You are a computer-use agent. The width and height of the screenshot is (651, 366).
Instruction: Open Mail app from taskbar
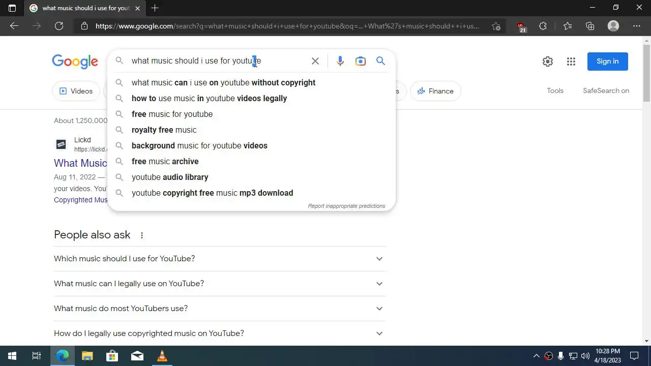click(137, 356)
